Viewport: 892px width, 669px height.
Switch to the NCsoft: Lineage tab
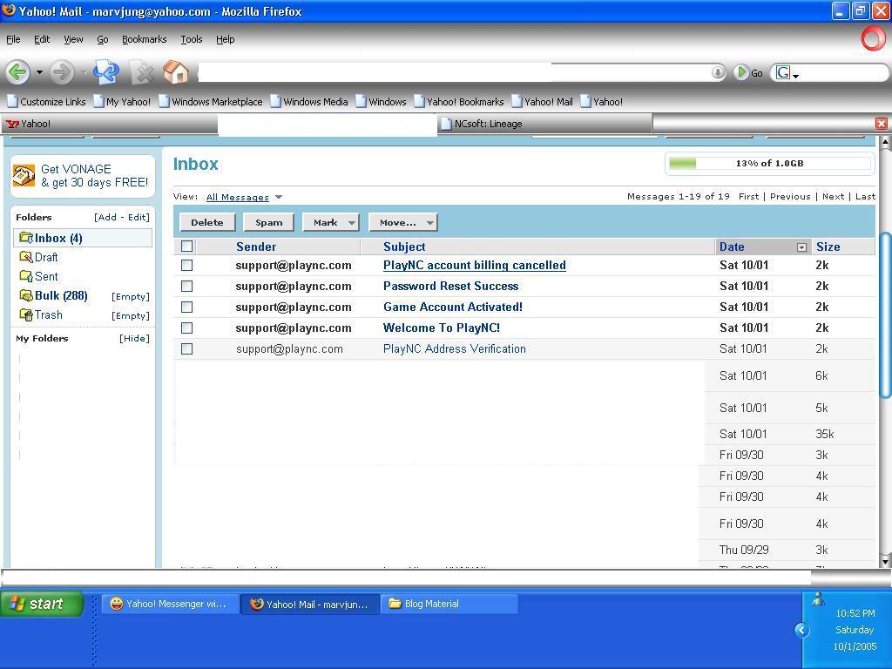(x=545, y=124)
